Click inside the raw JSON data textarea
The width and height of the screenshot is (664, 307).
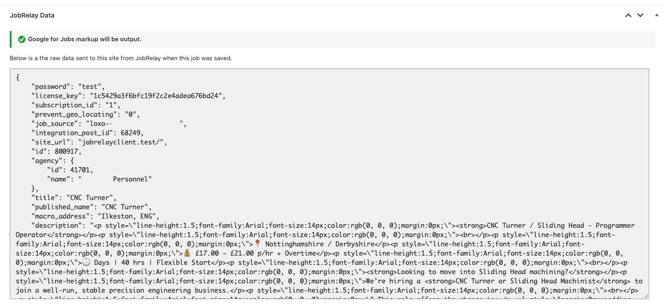329,184
